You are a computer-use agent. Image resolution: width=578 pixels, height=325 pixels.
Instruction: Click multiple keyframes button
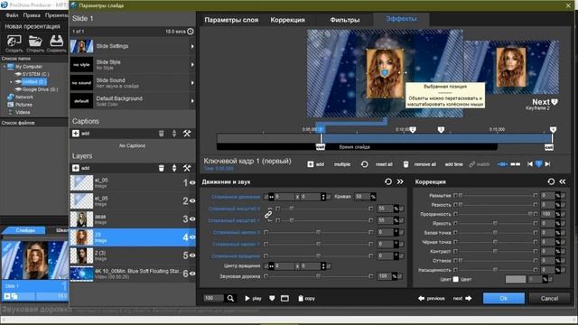[x=342, y=164]
